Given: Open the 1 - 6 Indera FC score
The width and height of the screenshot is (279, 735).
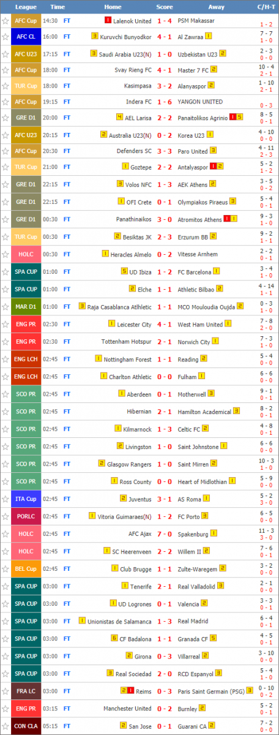Looking at the screenshot, I should [x=165, y=102].
